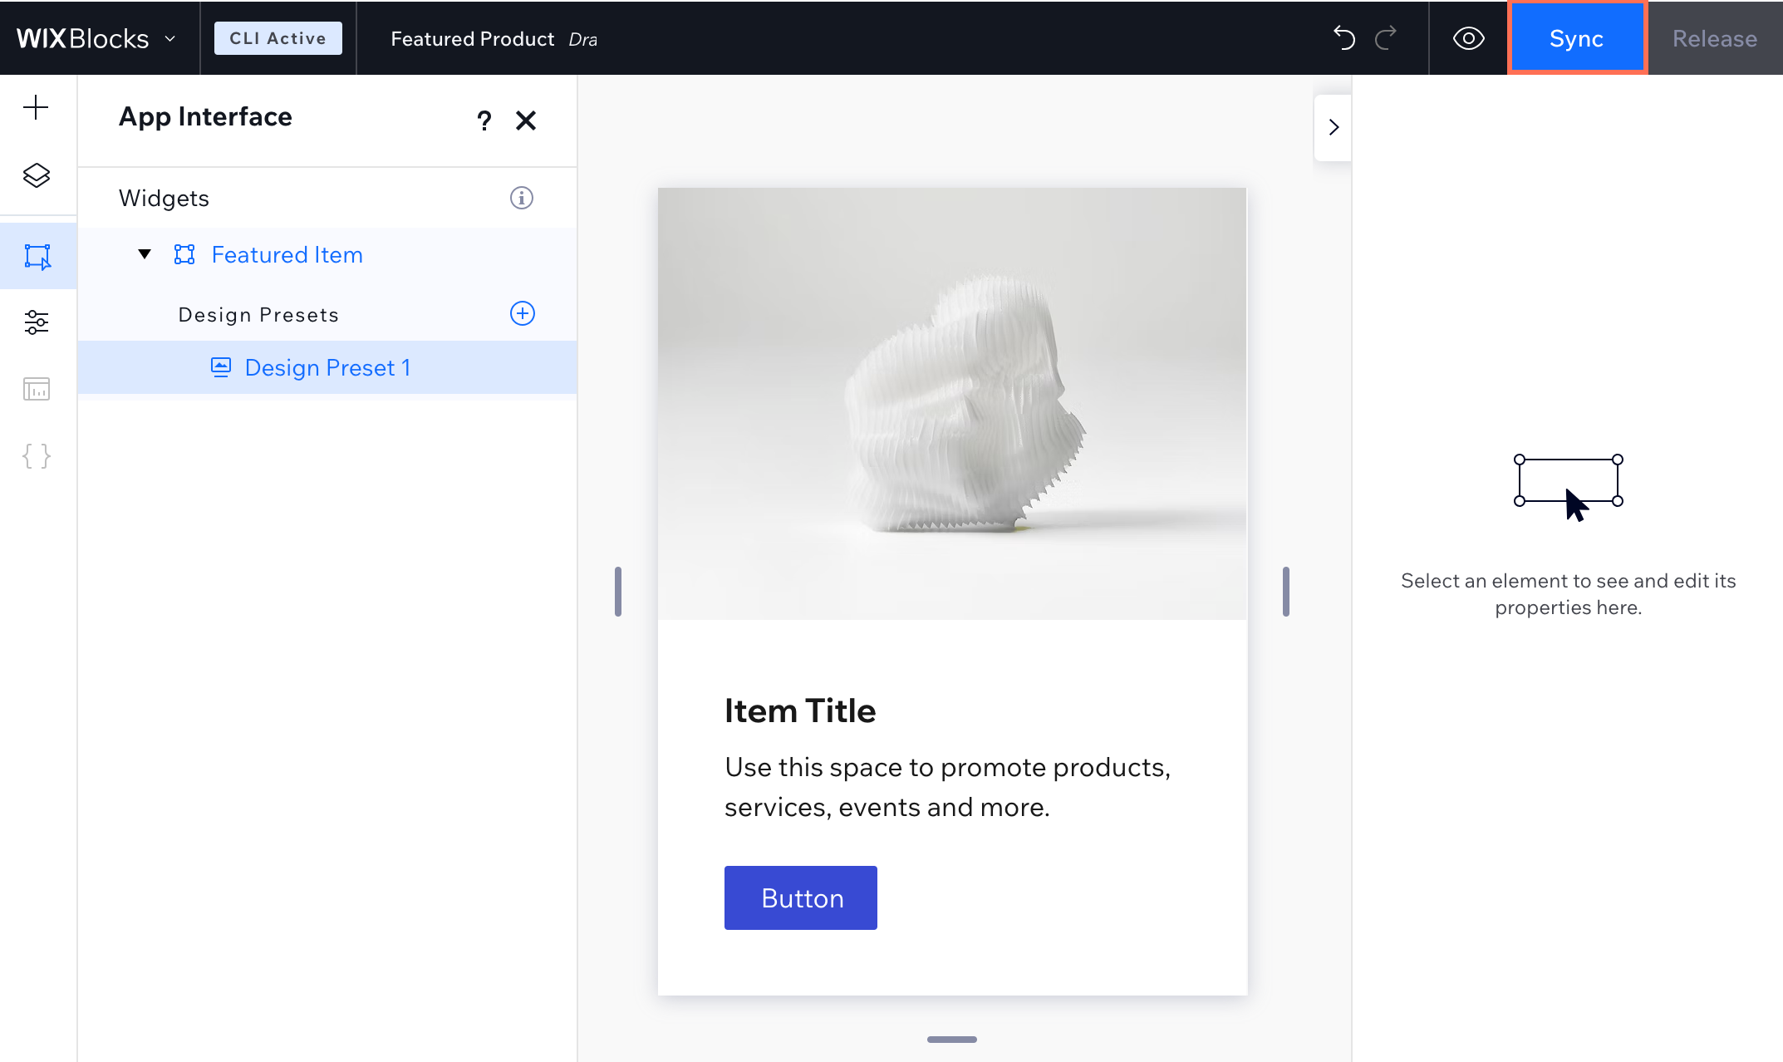Open the Add elements plus icon

coord(36,107)
